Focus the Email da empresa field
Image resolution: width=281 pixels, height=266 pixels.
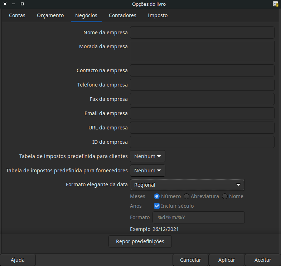coord(202,113)
